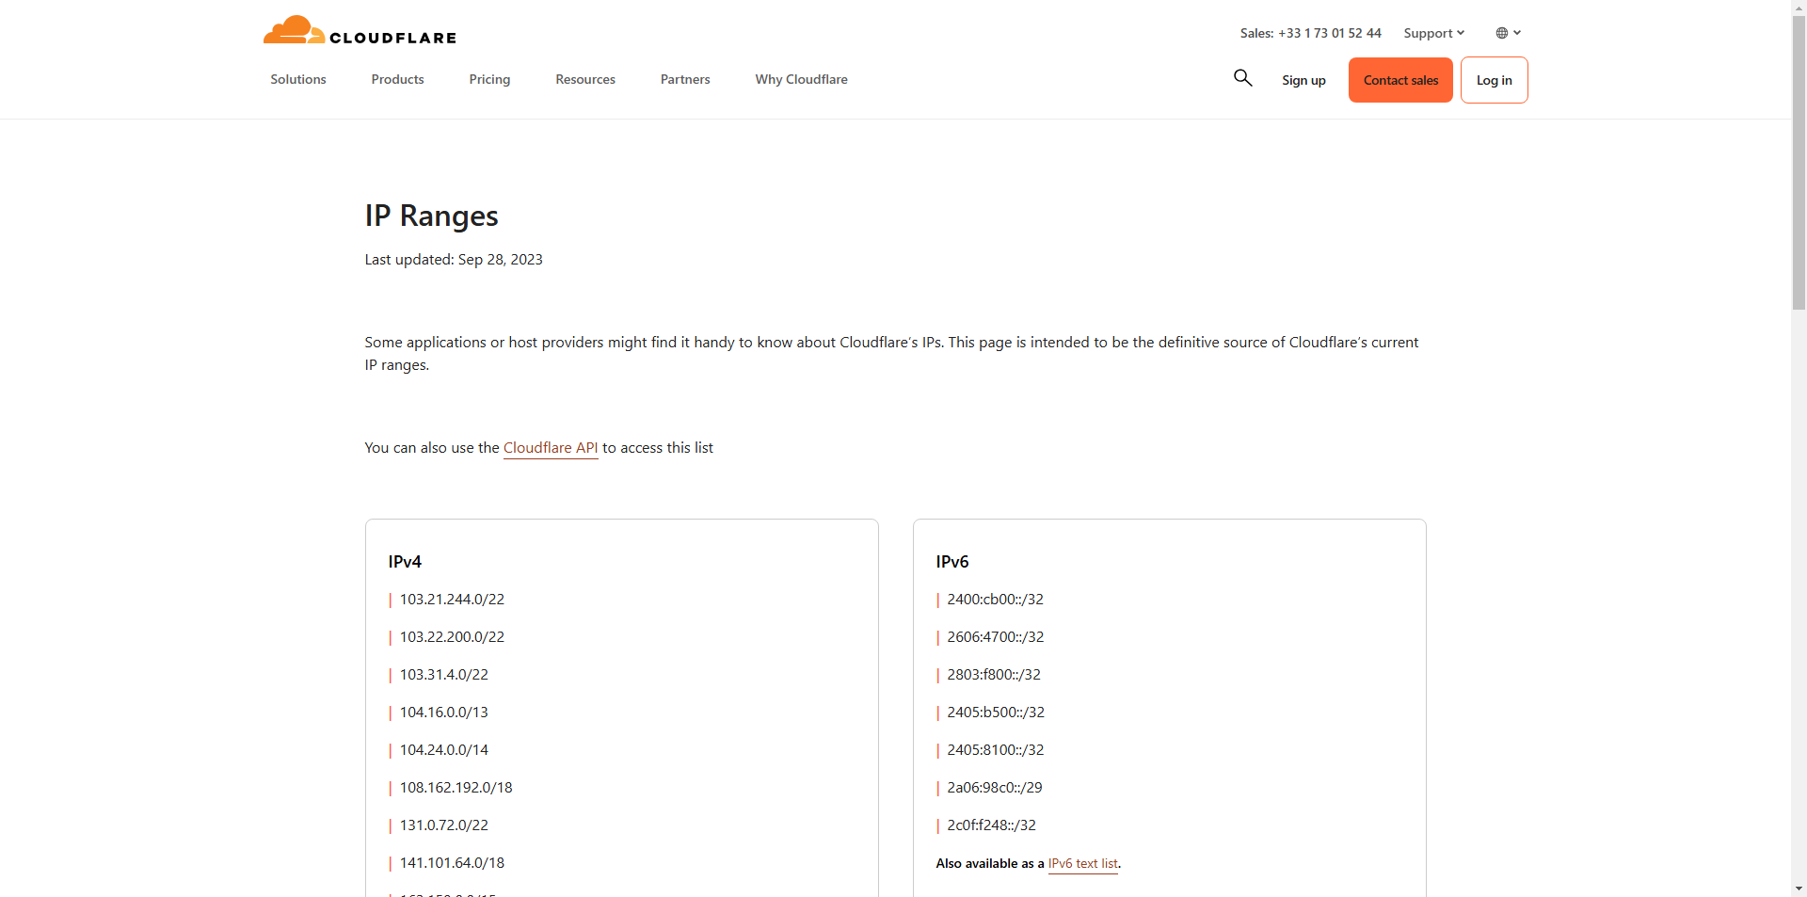The height and width of the screenshot is (897, 1807).
Task: Open the globe language selector
Action: point(1501,33)
